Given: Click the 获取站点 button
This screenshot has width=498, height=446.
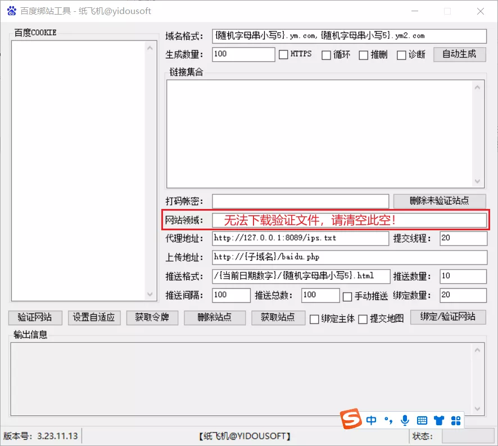Looking at the screenshot, I should tap(278, 317).
